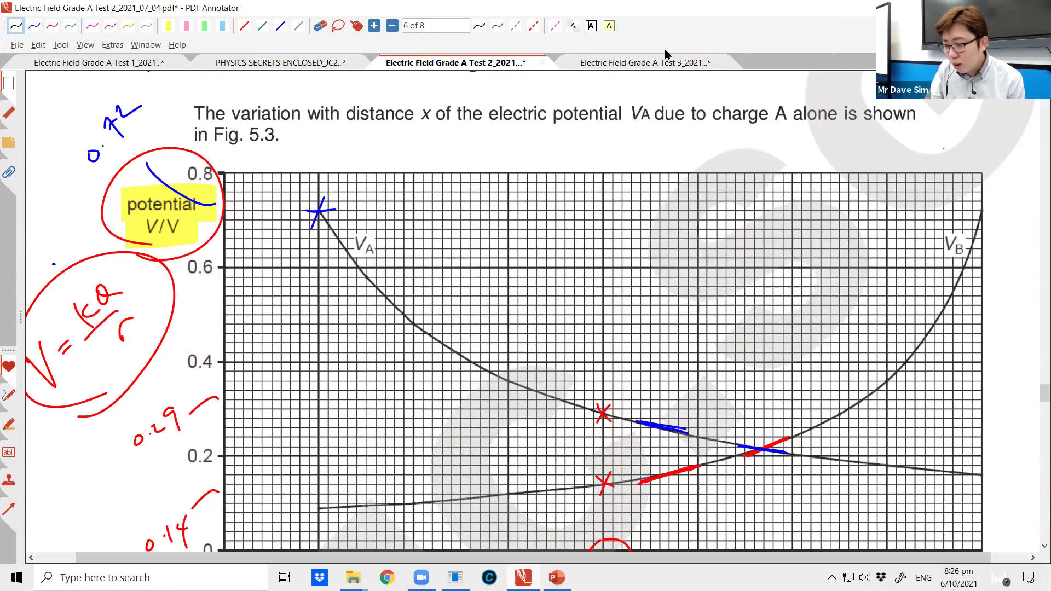Switch to the Electric Field Grade A Test 3 tab
Image resolution: width=1051 pixels, height=591 pixels.
point(645,62)
